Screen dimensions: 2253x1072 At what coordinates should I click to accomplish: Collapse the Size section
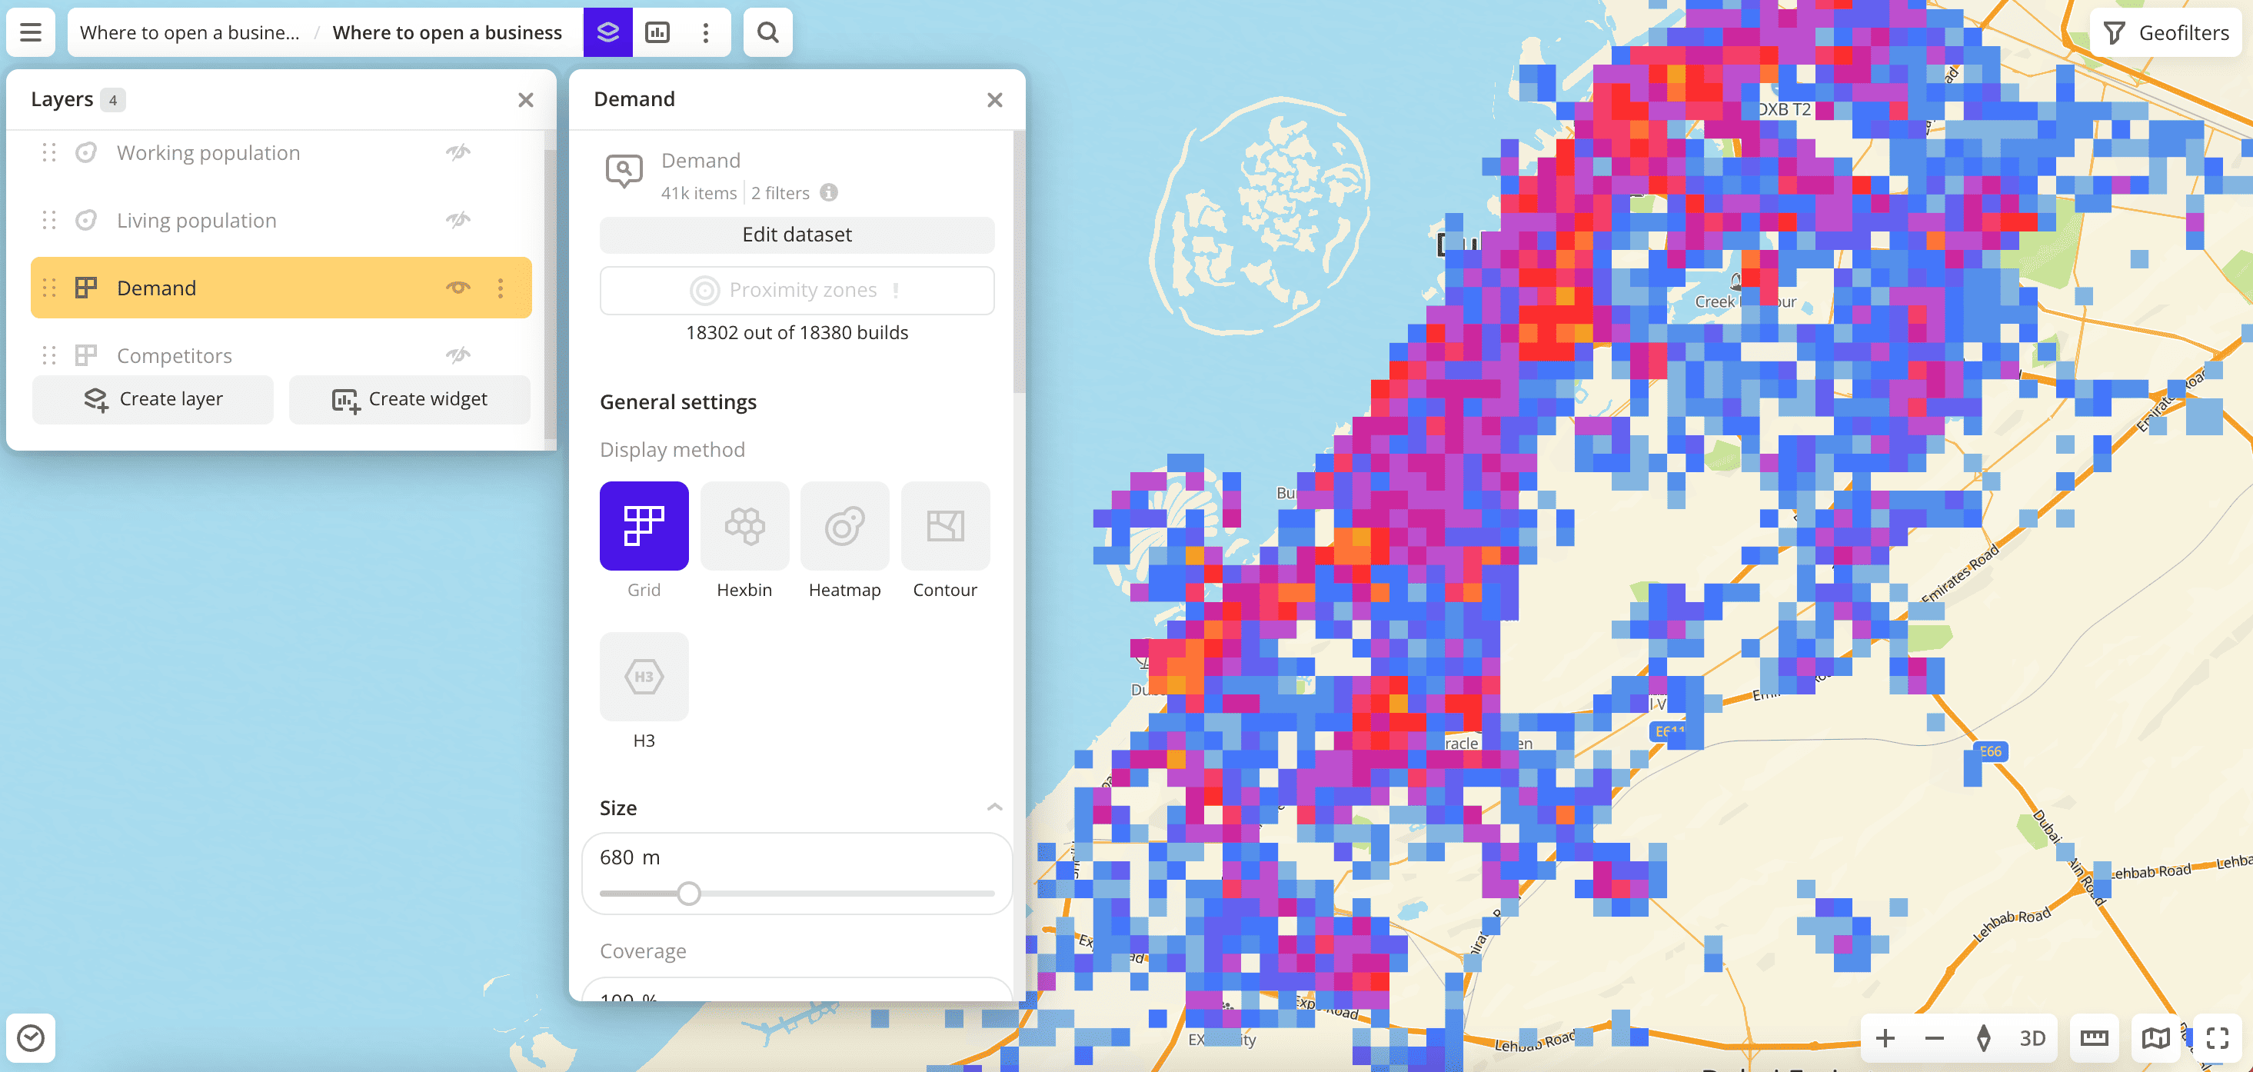click(x=993, y=807)
